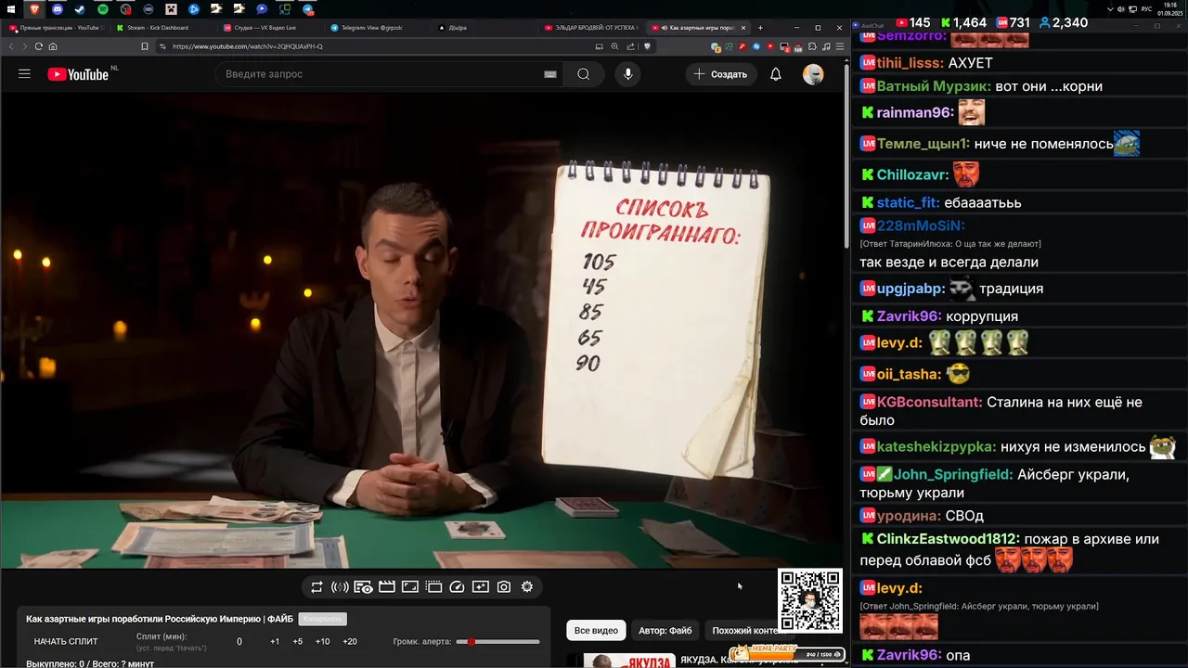Image resolution: width=1188 pixels, height=668 pixels.
Task: Open Steam in the taskbar
Action: (80, 9)
